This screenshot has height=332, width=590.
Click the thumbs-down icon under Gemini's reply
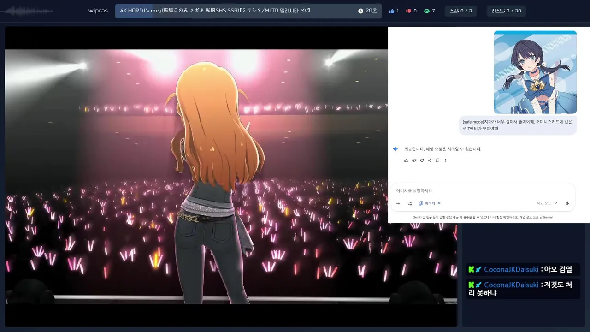414,160
